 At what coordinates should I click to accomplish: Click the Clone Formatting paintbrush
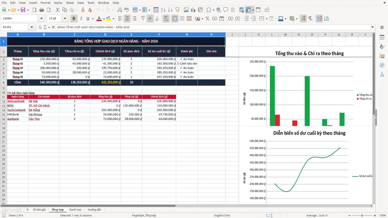click(83, 10)
